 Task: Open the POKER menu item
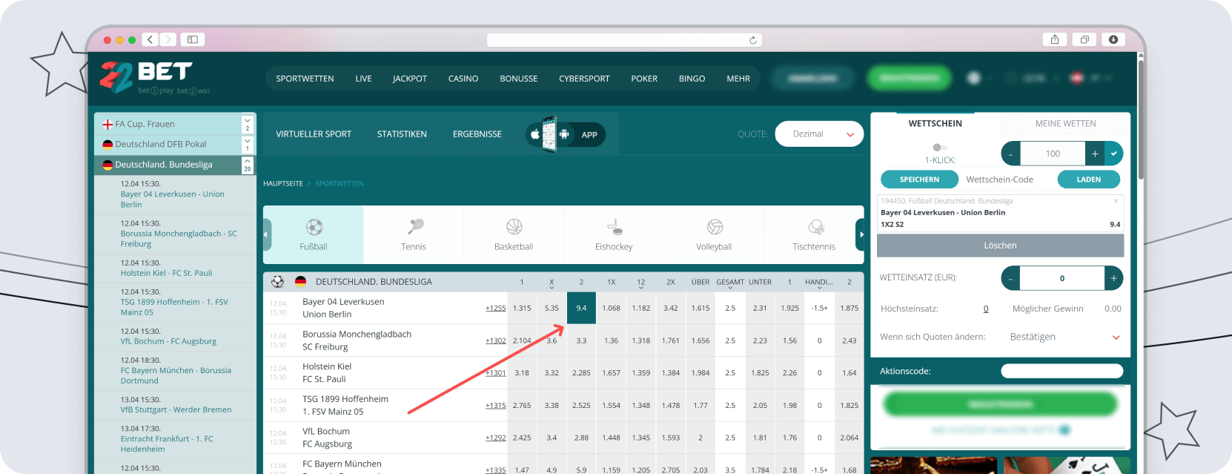644,79
